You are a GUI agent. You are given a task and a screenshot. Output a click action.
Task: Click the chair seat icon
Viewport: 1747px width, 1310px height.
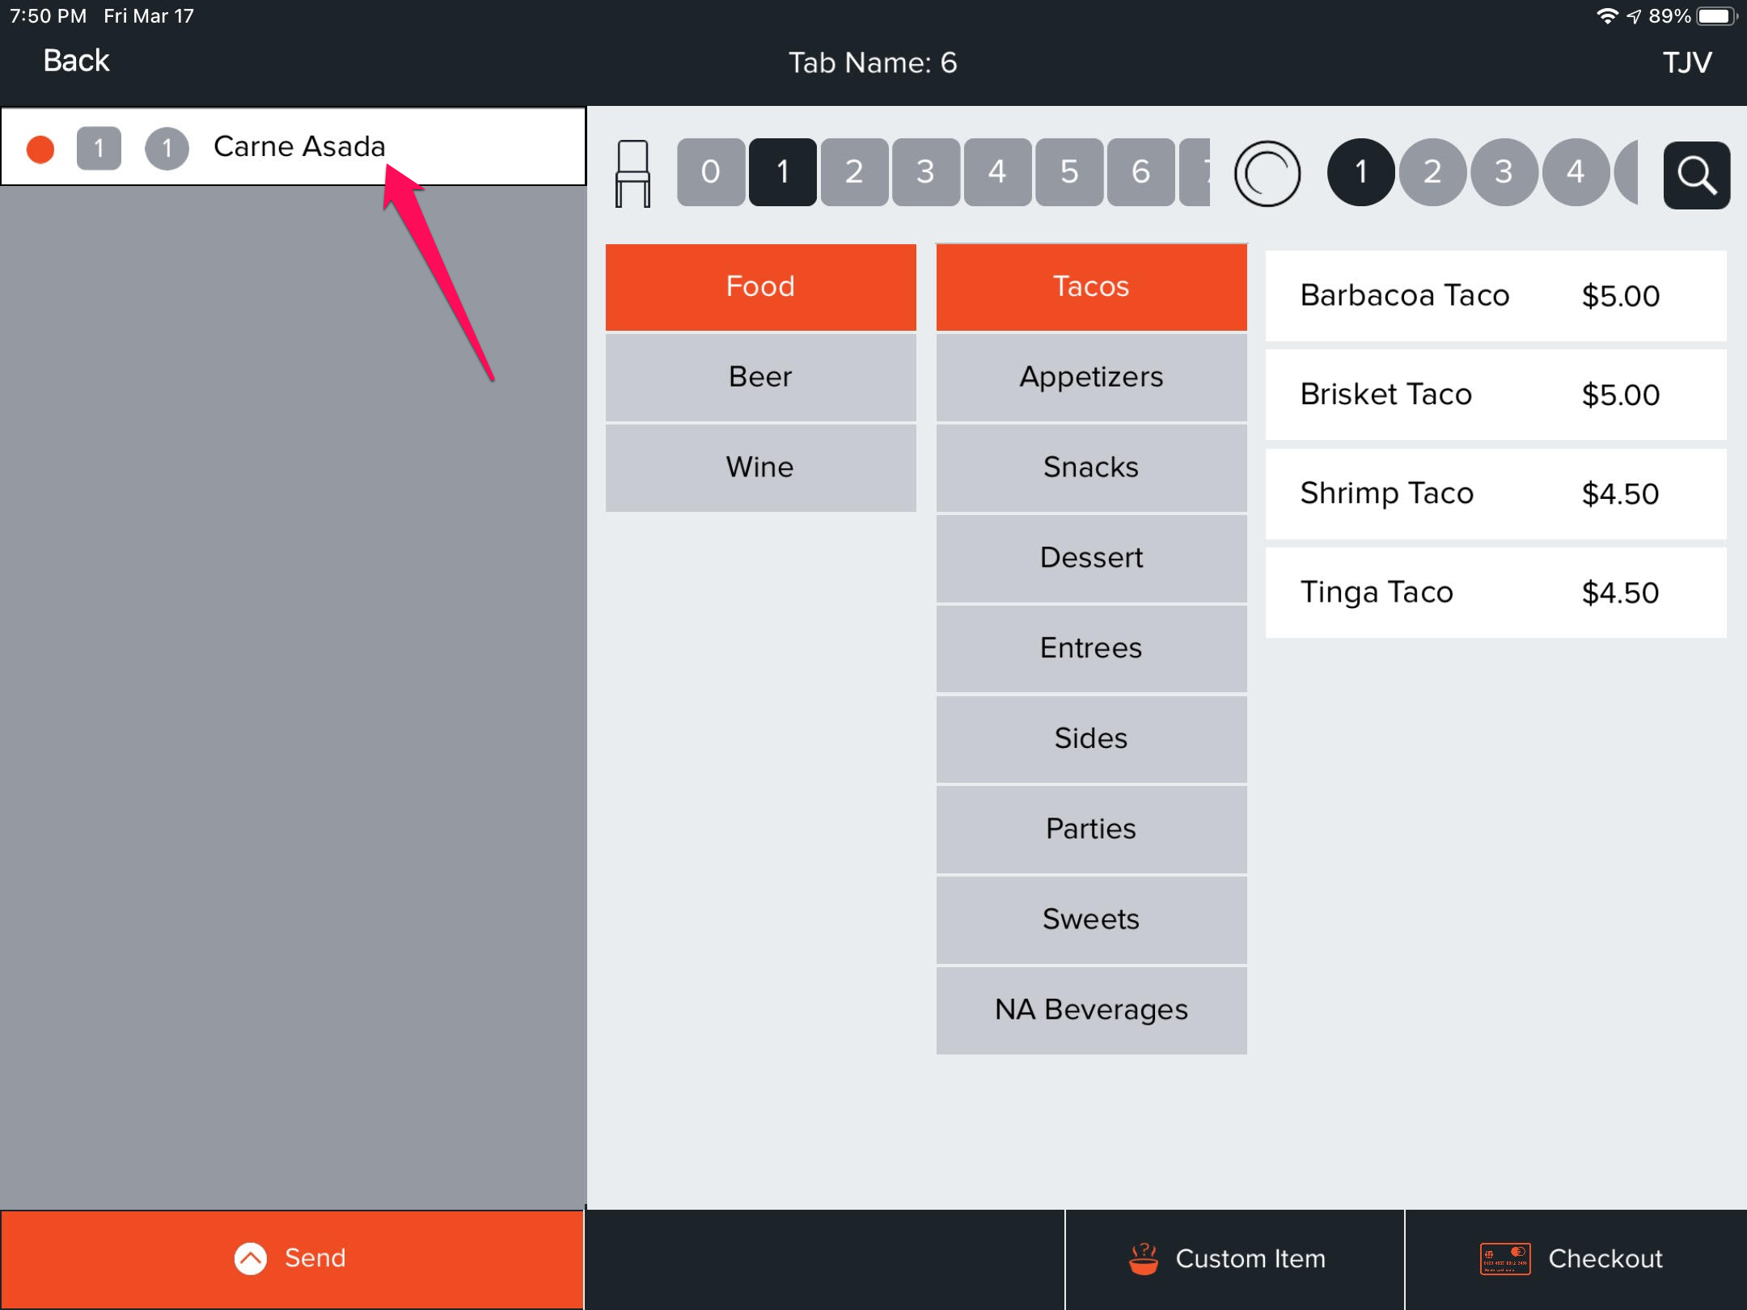point(632,173)
